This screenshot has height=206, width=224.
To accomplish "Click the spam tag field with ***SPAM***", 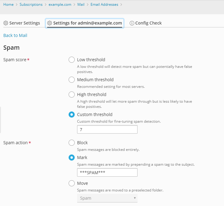I will (107, 172).
